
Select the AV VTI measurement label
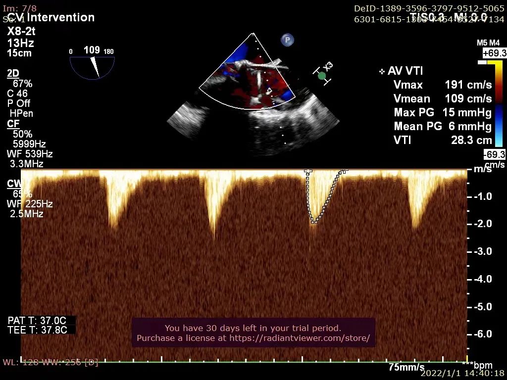click(405, 71)
